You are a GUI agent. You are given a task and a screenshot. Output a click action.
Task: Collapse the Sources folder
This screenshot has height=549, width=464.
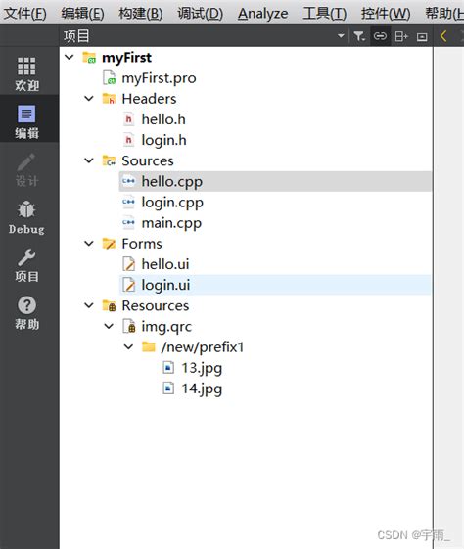pos(89,160)
